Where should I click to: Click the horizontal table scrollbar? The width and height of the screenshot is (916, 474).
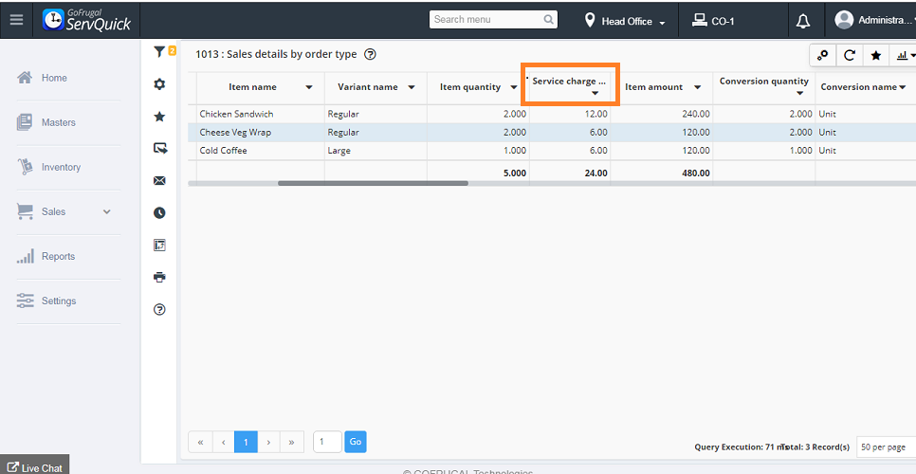pyautogui.click(x=373, y=183)
